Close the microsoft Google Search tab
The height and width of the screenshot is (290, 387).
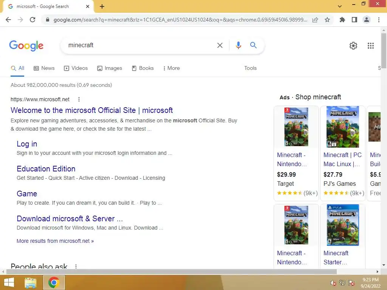coord(88,6)
